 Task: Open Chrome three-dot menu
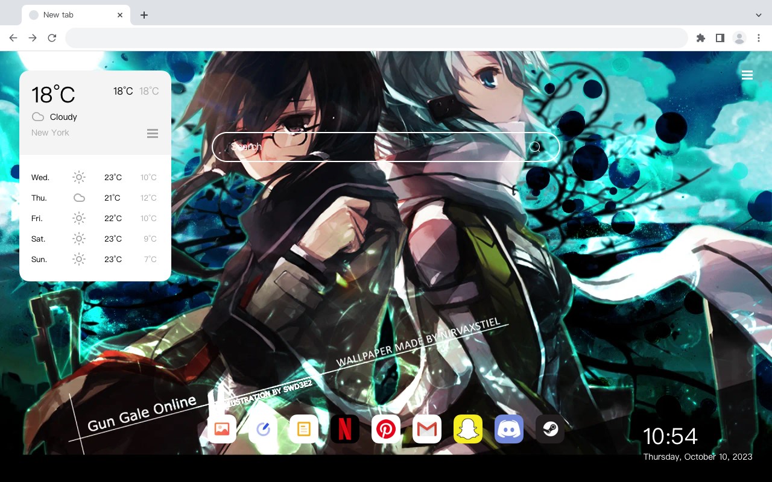point(759,38)
